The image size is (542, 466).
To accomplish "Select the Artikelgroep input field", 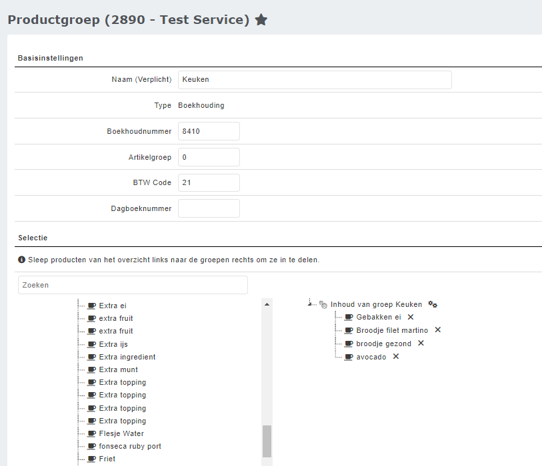I will (x=209, y=157).
